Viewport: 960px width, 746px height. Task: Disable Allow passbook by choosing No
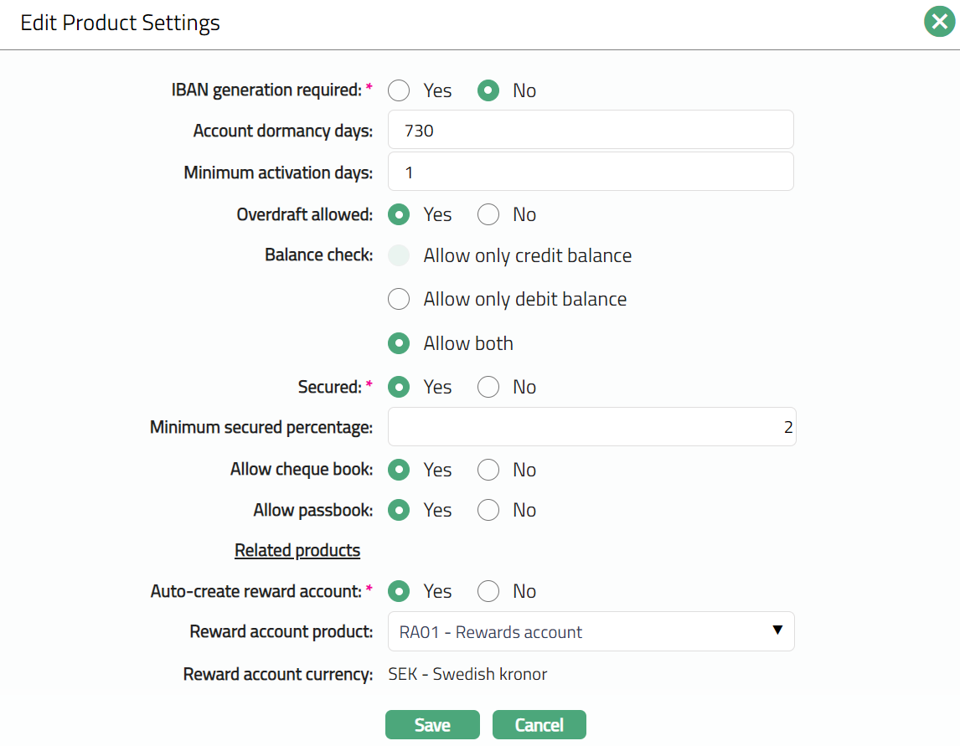[x=488, y=510]
